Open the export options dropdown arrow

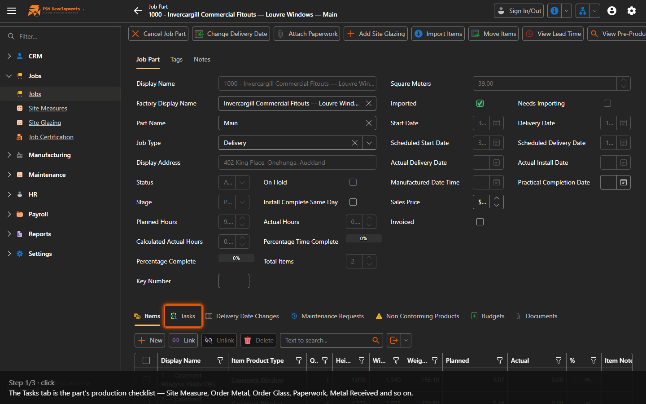tap(406, 340)
